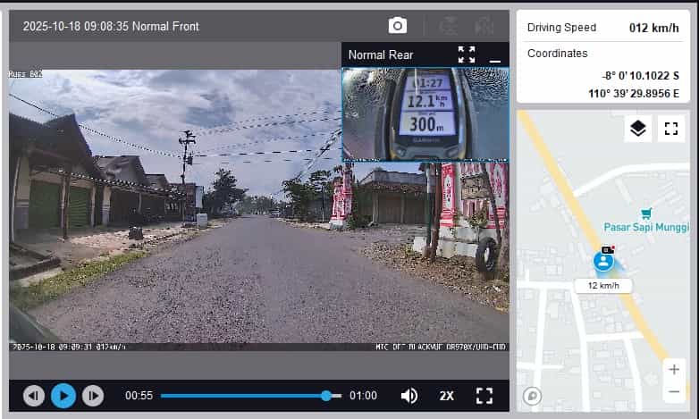Click the 12 km/h speed label on map

[x=603, y=286]
